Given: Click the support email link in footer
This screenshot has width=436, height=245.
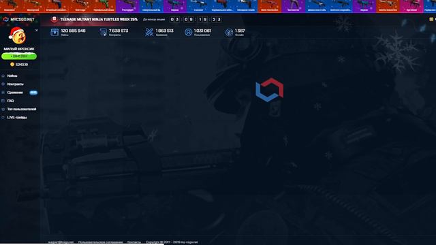Looking at the screenshot, I should point(61,242).
